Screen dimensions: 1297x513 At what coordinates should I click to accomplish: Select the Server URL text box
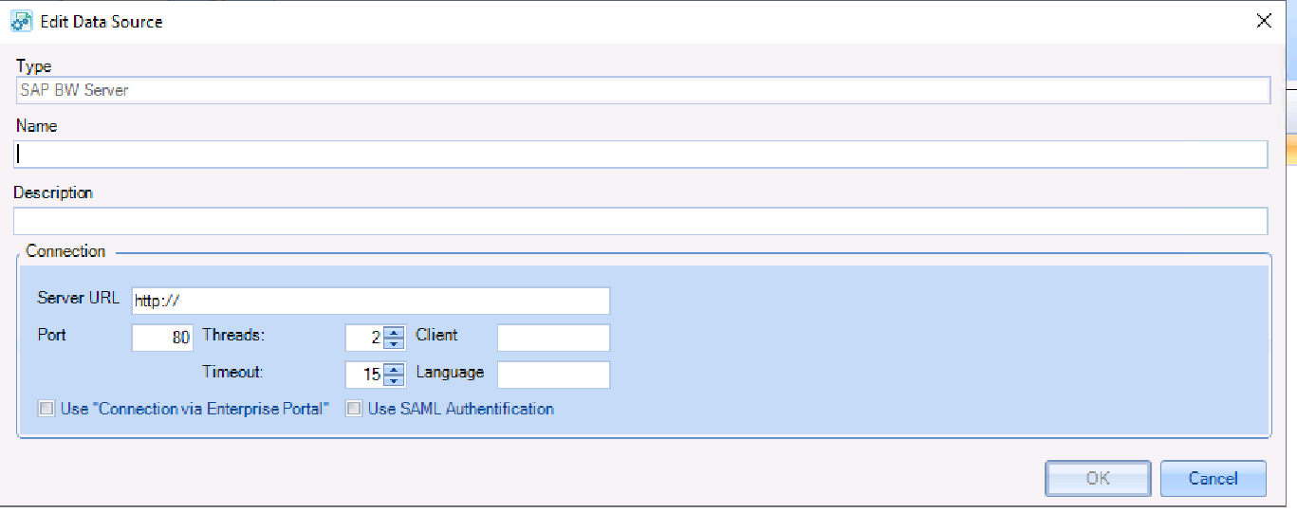pos(370,301)
